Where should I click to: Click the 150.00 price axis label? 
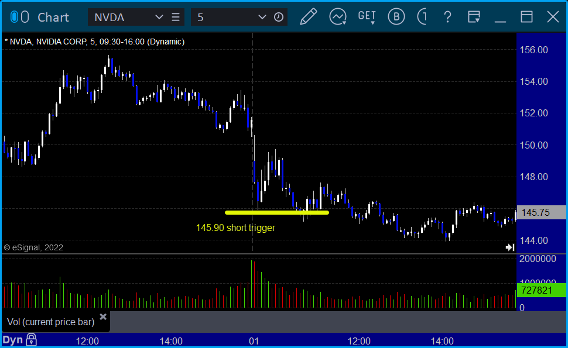tap(533, 145)
